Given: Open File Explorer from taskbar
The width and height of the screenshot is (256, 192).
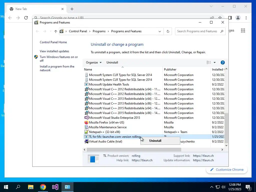Looking at the screenshot, I should point(30,187).
